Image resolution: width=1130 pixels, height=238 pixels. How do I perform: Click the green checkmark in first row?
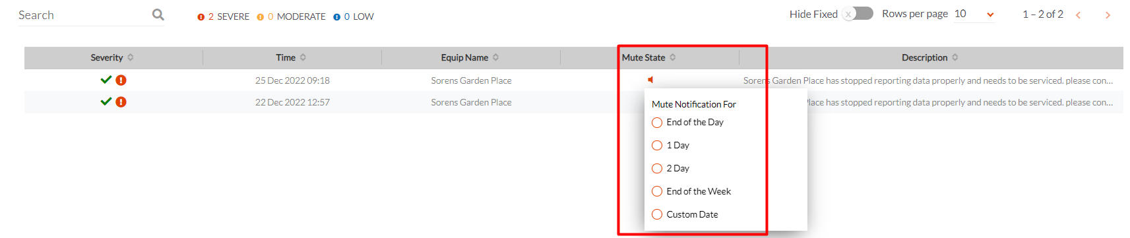(x=106, y=80)
